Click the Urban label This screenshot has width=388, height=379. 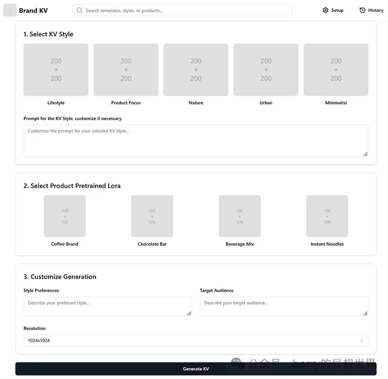click(266, 103)
